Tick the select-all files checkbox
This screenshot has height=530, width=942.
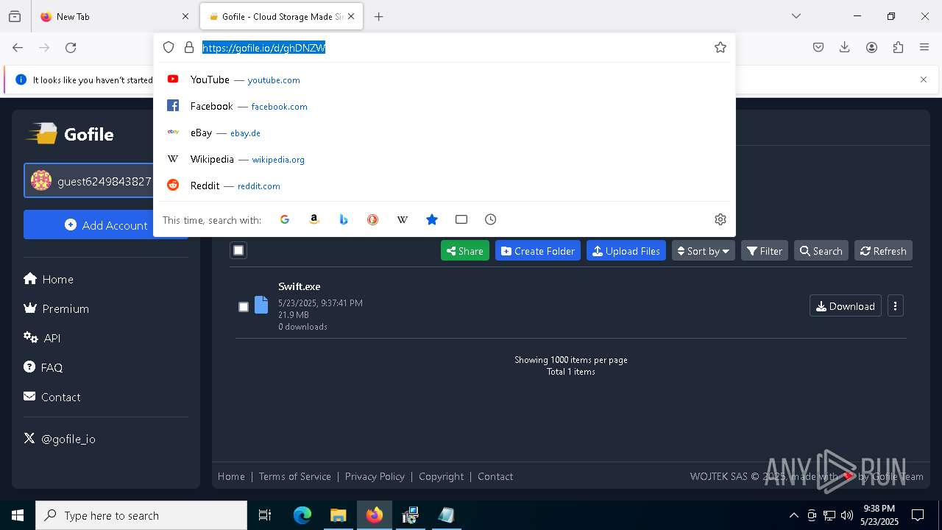pos(238,250)
